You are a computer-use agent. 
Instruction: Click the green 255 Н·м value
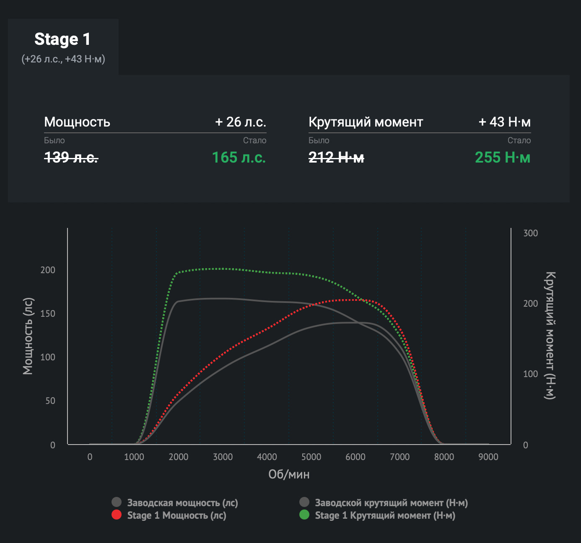click(503, 158)
